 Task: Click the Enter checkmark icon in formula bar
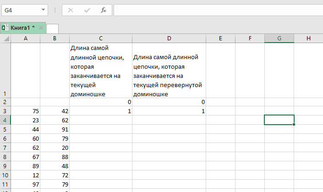point(87,10)
